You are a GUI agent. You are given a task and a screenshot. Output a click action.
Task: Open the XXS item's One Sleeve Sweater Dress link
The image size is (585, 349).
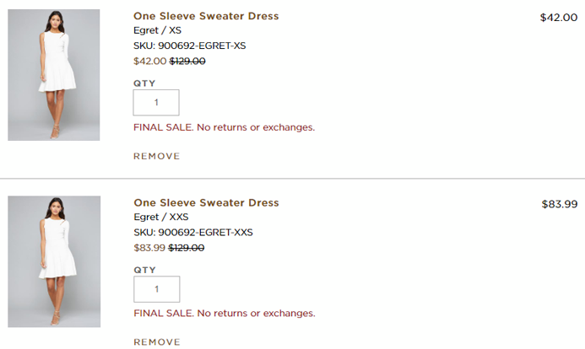206,202
